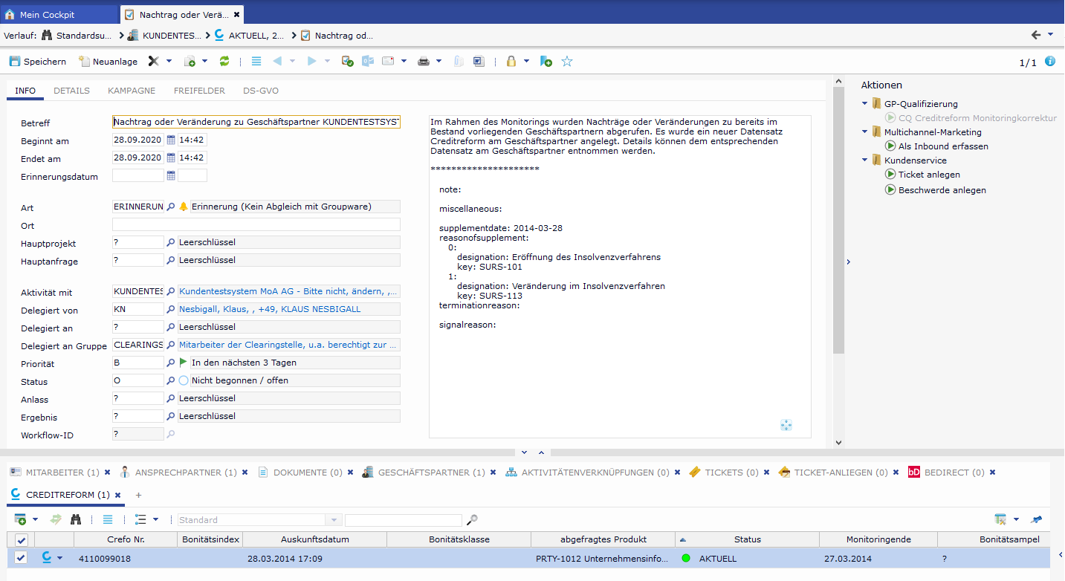
Task: Open the dropdown arrow next to delete X icon
Action: click(x=169, y=62)
